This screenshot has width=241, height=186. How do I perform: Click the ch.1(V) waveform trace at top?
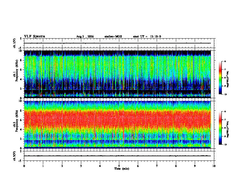tap(117, 43)
